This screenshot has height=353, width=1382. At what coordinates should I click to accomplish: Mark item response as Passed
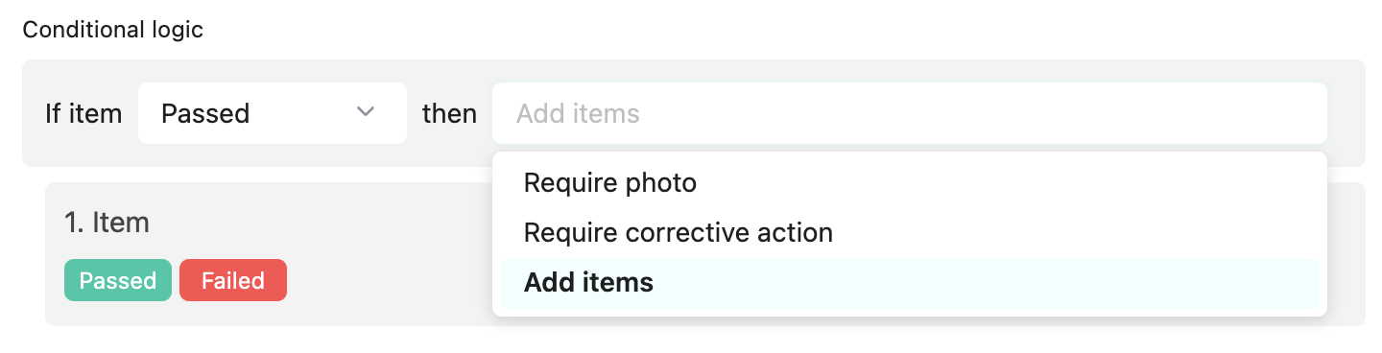(118, 280)
